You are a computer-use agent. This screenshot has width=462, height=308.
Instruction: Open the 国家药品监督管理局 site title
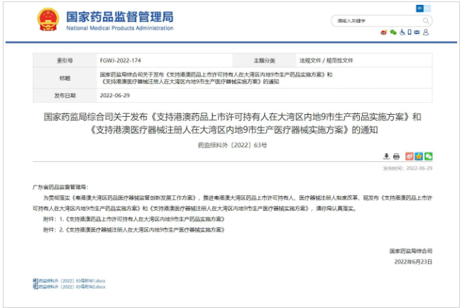119,17
